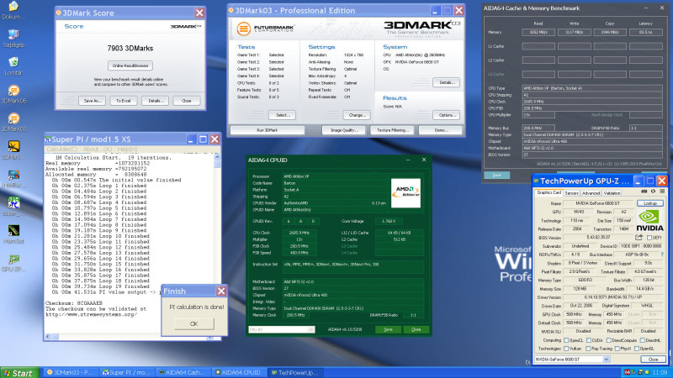Switch to the 3DMark03 taskbar item
This screenshot has width=673, height=378.
point(71,372)
